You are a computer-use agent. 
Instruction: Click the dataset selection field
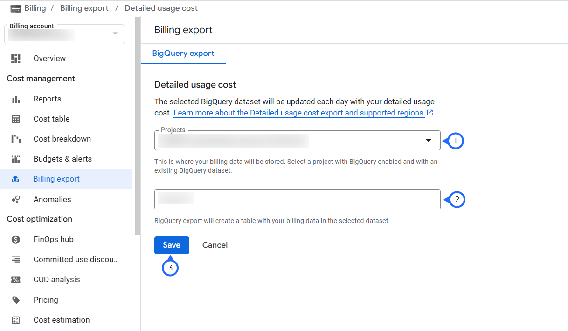click(x=298, y=199)
